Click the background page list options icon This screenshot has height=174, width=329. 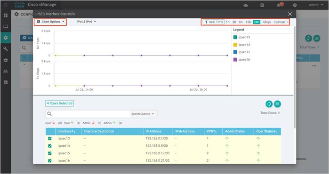[317, 38]
